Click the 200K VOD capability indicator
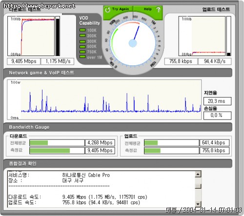 [x=82, y=36]
